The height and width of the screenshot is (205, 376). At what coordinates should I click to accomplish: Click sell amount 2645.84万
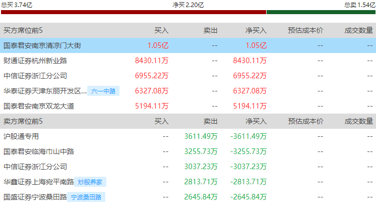201,197
